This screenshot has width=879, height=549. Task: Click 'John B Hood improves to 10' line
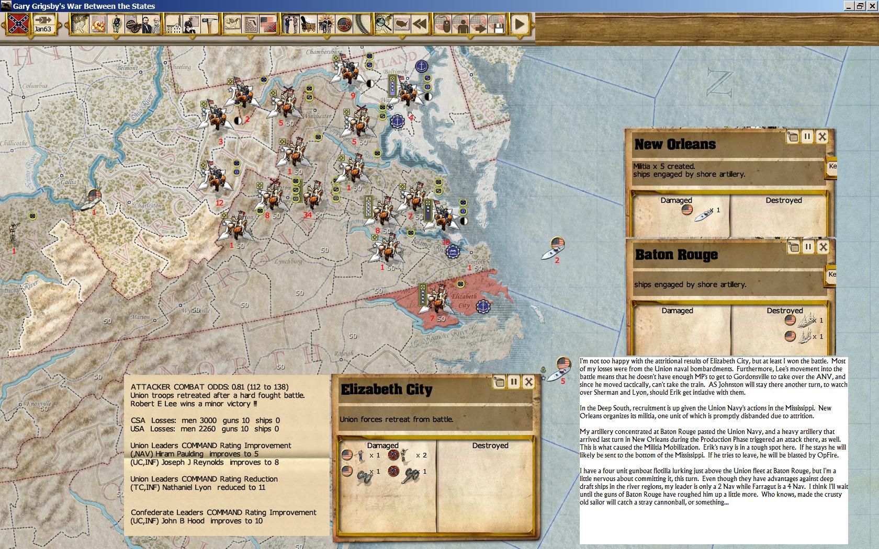[197, 521]
